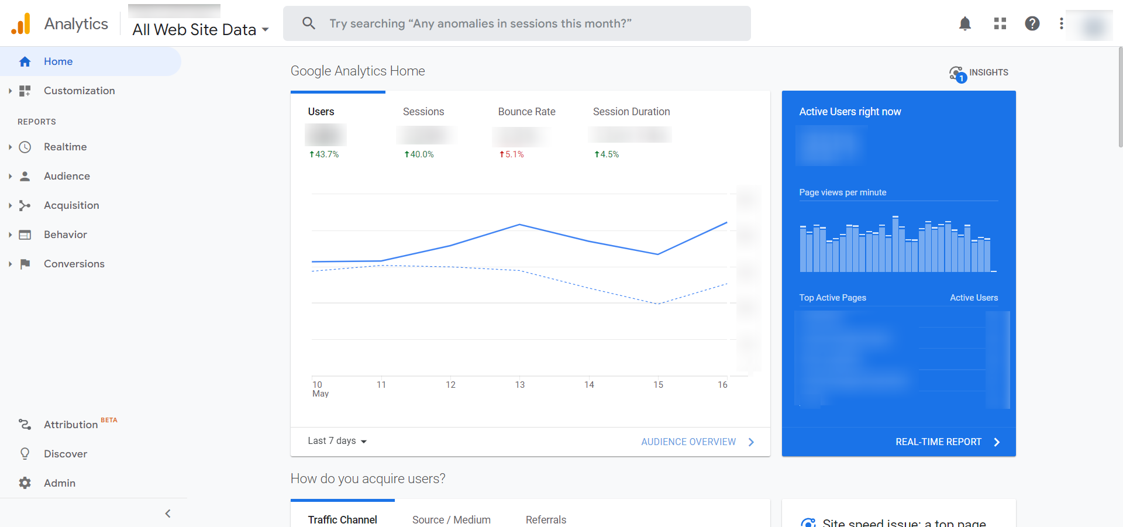Viewport: 1123px width, 527px height.
Task: Click the Help question mark icon
Action: click(x=1032, y=23)
